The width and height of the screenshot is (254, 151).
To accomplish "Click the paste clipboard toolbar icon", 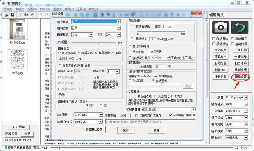I will [32, 15].
